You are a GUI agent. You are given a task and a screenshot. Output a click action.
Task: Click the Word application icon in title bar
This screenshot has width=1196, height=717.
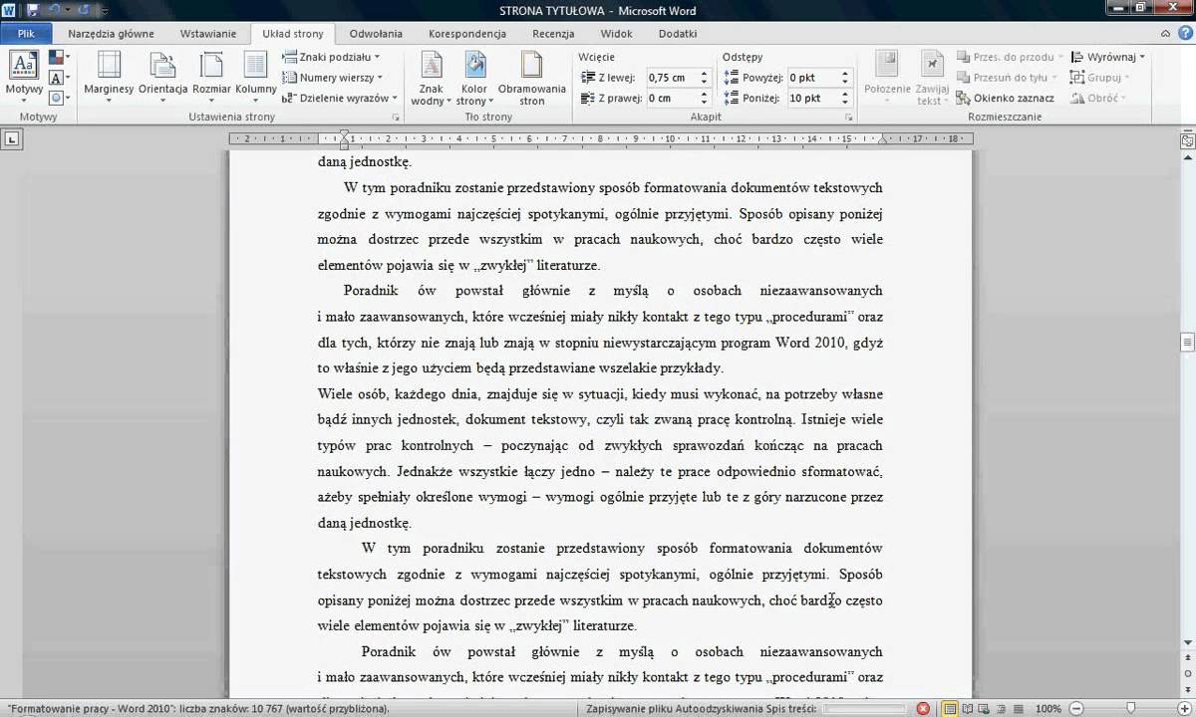coord(10,11)
